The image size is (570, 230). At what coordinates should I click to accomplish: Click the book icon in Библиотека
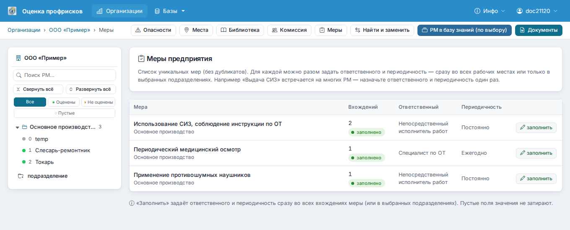(x=223, y=30)
